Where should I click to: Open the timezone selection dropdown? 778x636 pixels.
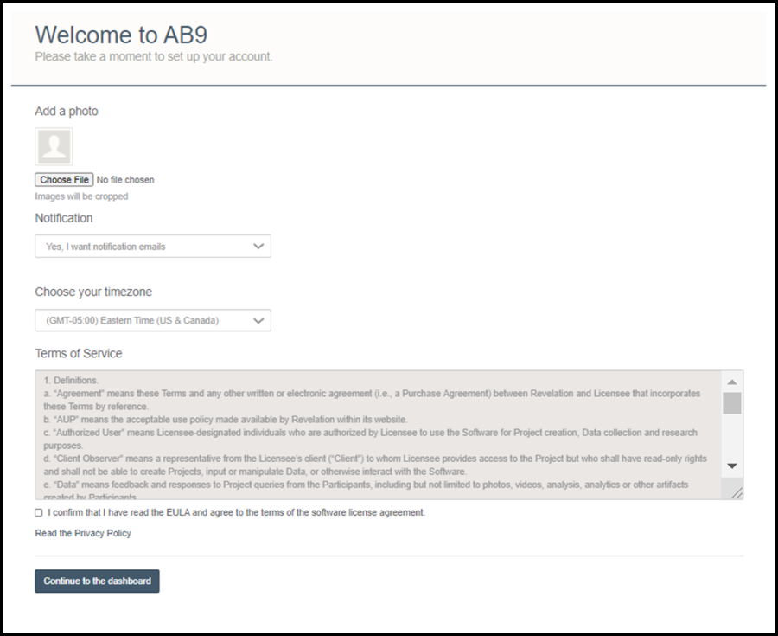(153, 320)
